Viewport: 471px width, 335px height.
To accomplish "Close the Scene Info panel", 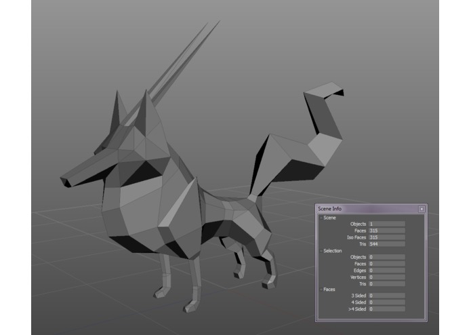I will click(422, 209).
